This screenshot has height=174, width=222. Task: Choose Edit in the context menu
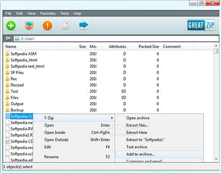click(x=75, y=147)
